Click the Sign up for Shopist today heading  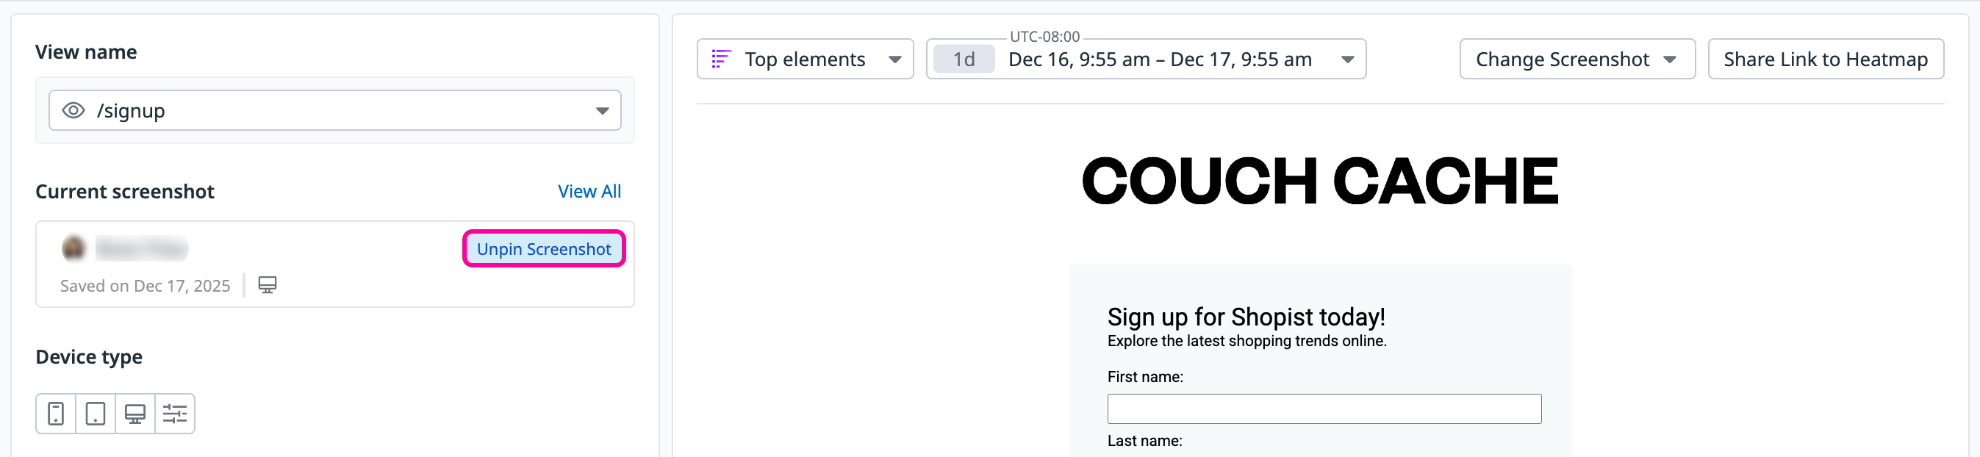[1245, 317]
